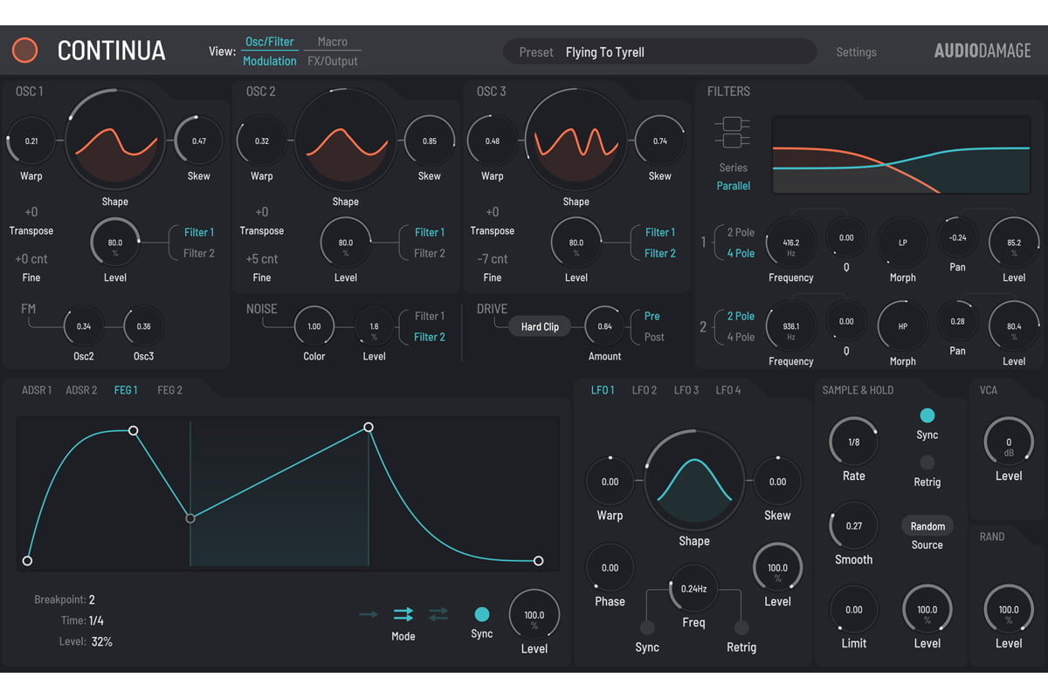Screen dimensions: 1048x698
Task: Set Drive to Pre
Action: click(652, 316)
